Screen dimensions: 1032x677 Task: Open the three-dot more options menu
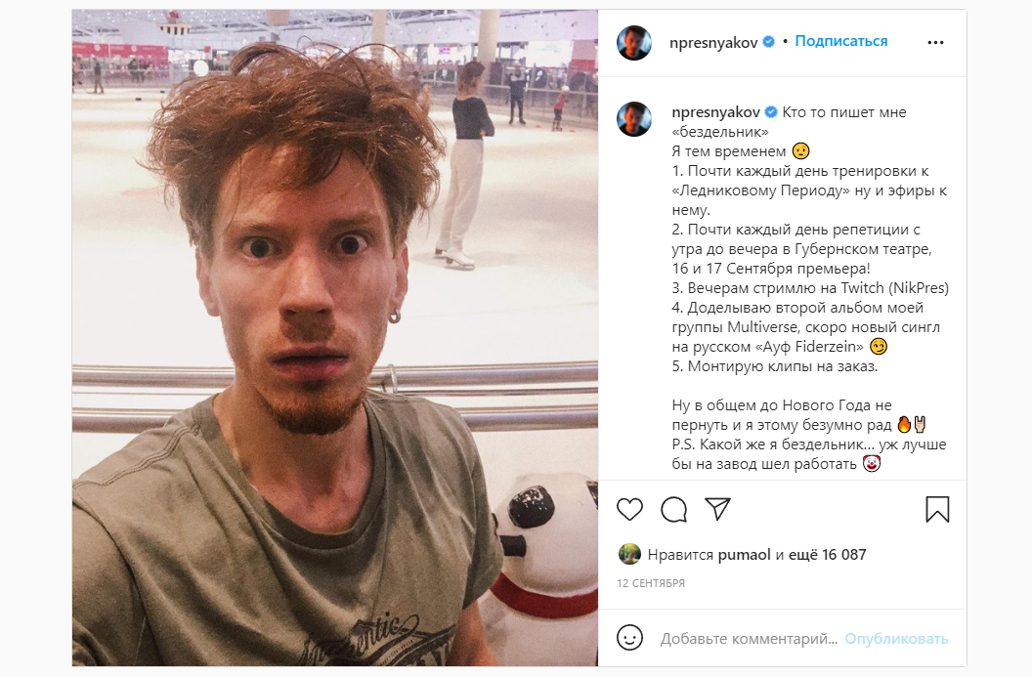click(x=935, y=42)
